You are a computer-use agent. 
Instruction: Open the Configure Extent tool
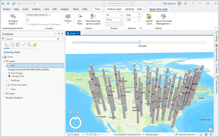(x=13, y=19)
